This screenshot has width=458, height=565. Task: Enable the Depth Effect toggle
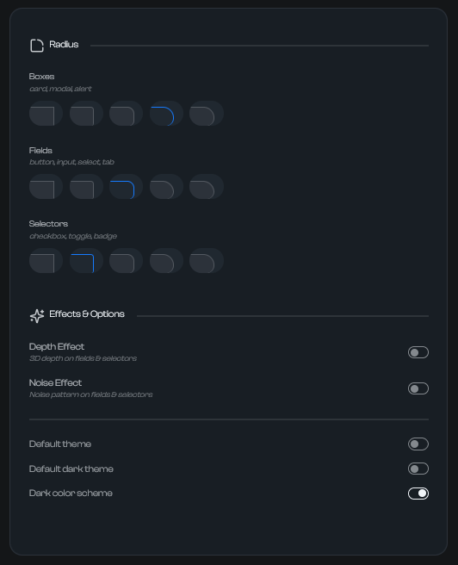(418, 352)
